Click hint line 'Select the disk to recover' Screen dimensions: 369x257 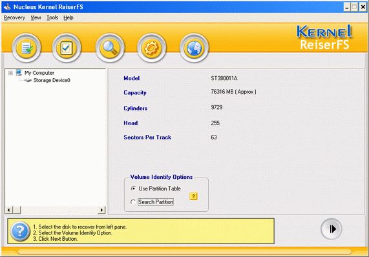coord(79,227)
